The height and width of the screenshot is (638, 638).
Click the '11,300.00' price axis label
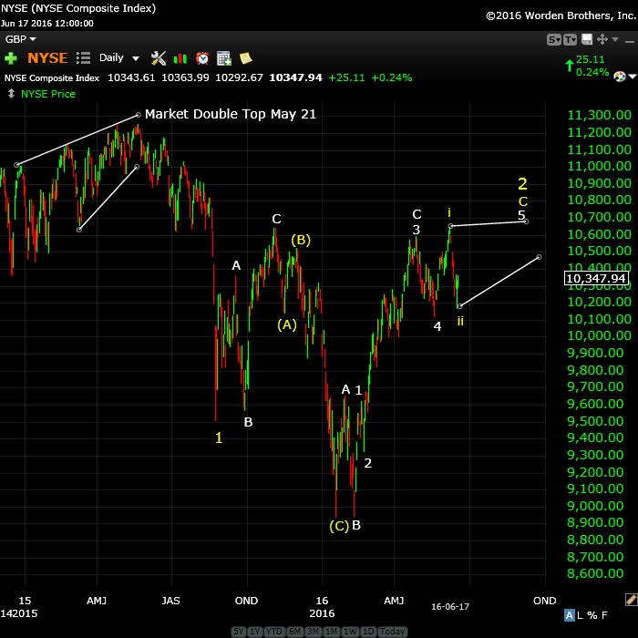pyautogui.click(x=600, y=115)
